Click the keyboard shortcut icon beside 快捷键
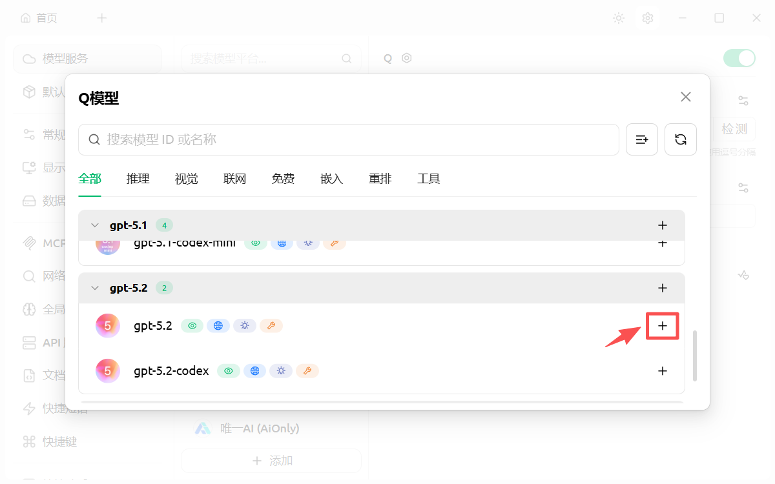 pos(29,442)
